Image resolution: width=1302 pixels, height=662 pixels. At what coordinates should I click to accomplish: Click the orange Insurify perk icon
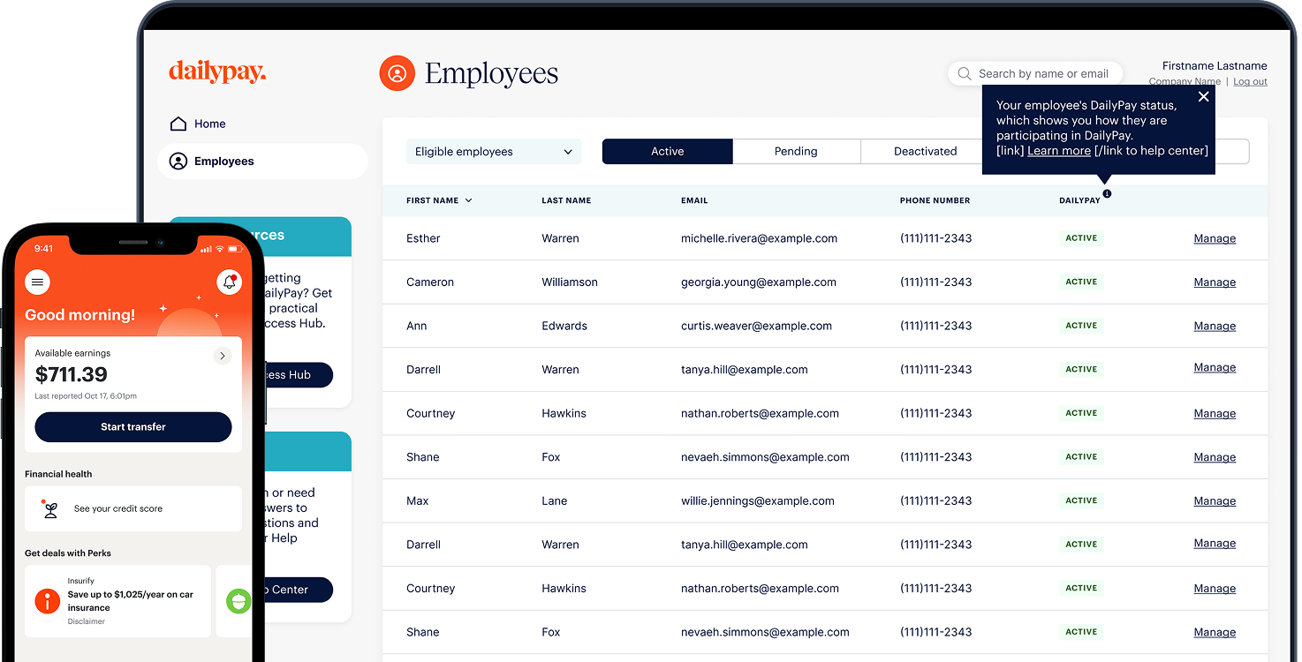coord(47,602)
